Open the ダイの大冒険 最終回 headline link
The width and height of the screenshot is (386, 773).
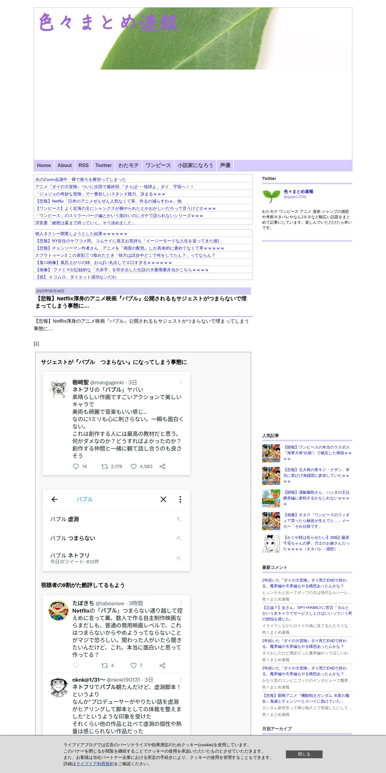[115, 187]
